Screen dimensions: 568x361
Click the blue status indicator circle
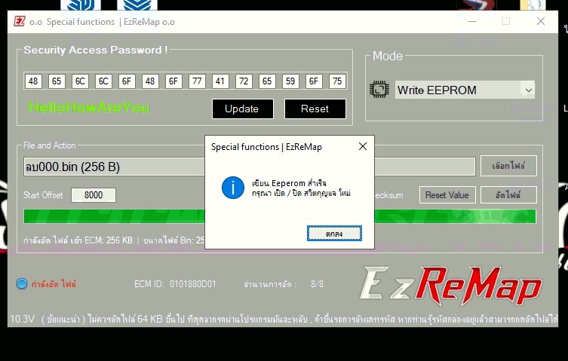coord(22,283)
